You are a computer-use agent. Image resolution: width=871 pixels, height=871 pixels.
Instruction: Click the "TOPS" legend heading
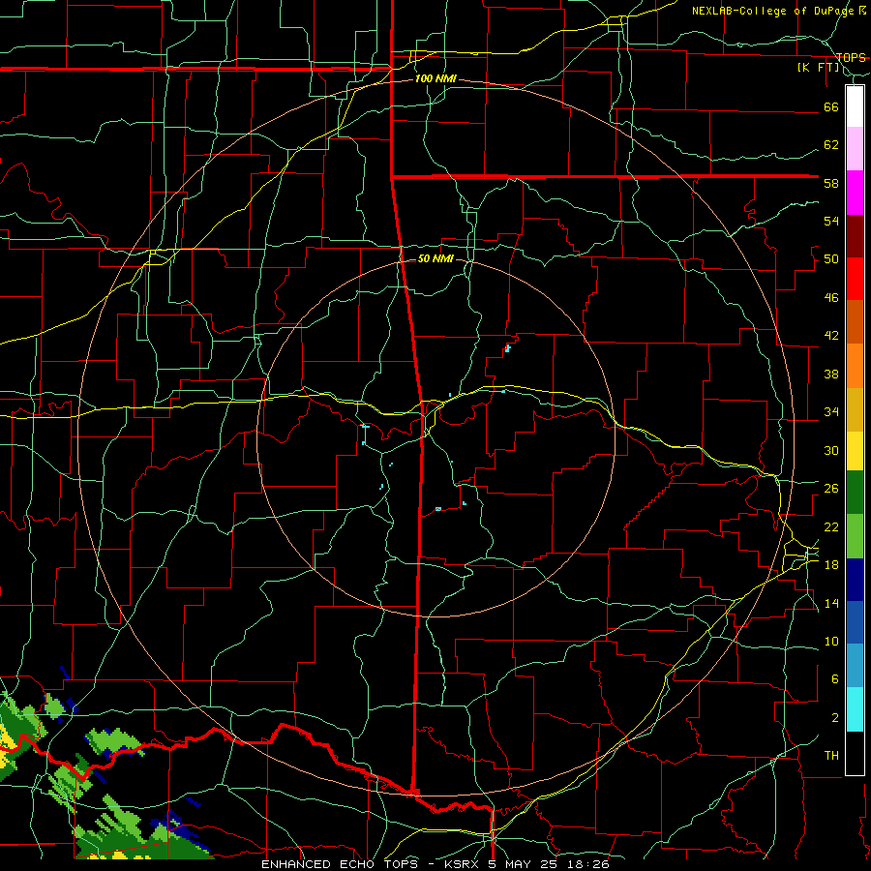(x=851, y=57)
